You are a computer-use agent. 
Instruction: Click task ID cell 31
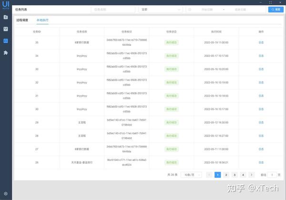37,96
